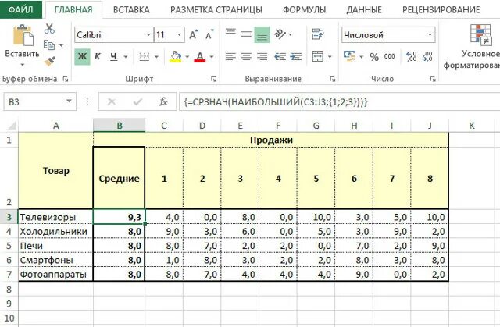Click the Wrap Text icon
This screenshot has height=327, width=500.
click(318, 34)
